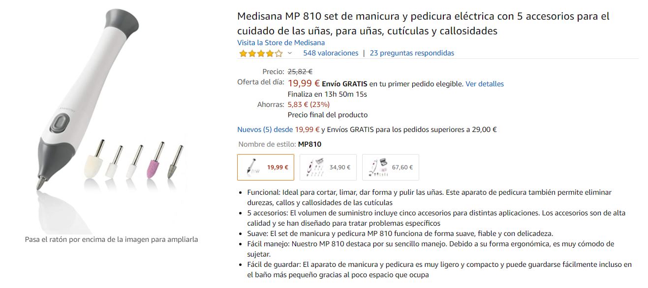The width and height of the screenshot is (648, 288).
Task: Select the style option priced 34,90 €
Action: [x=328, y=167]
